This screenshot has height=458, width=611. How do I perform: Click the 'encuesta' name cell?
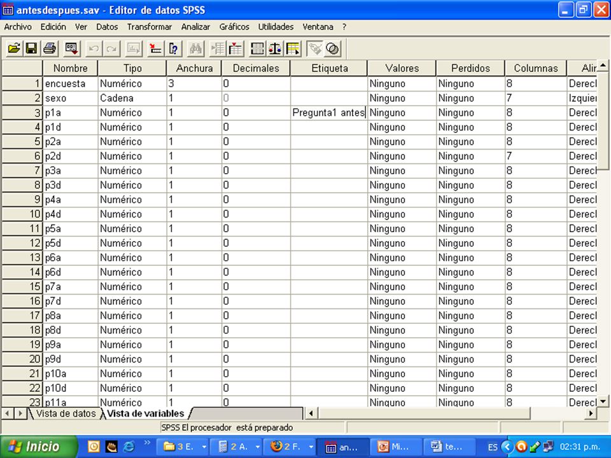pyautogui.click(x=70, y=83)
